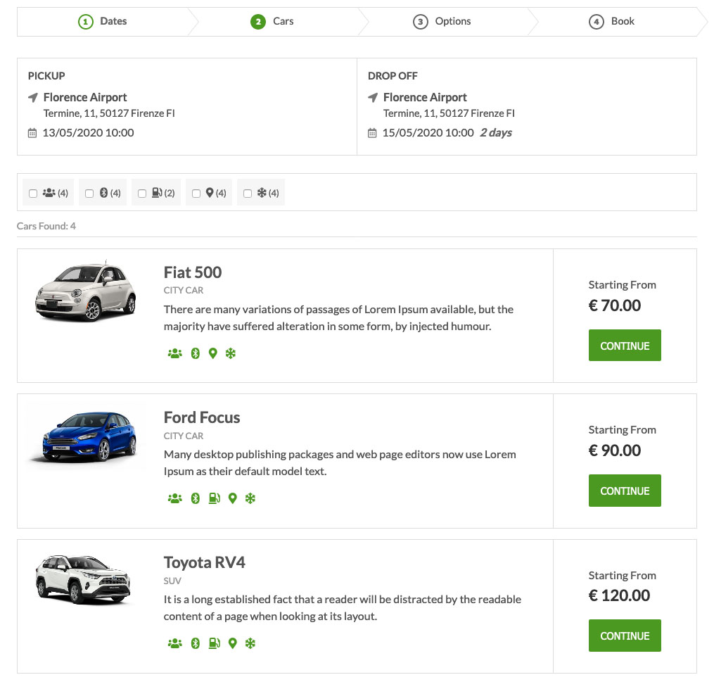Click Ford Focus fuel pump icon
Viewport: 714px width, 682px height.
pyautogui.click(x=214, y=498)
